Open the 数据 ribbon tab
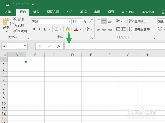This screenshot has width=165, height=123. tap(84, 12)
